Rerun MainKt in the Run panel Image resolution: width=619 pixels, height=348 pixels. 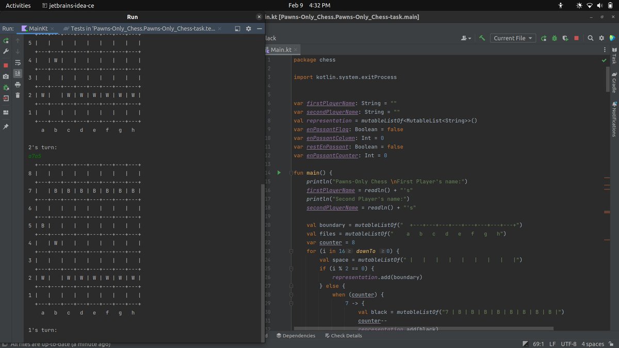tap(6, 40)
